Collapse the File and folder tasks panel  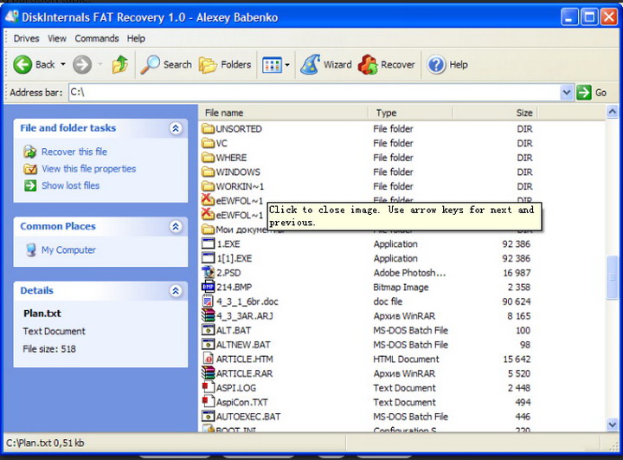176,128
